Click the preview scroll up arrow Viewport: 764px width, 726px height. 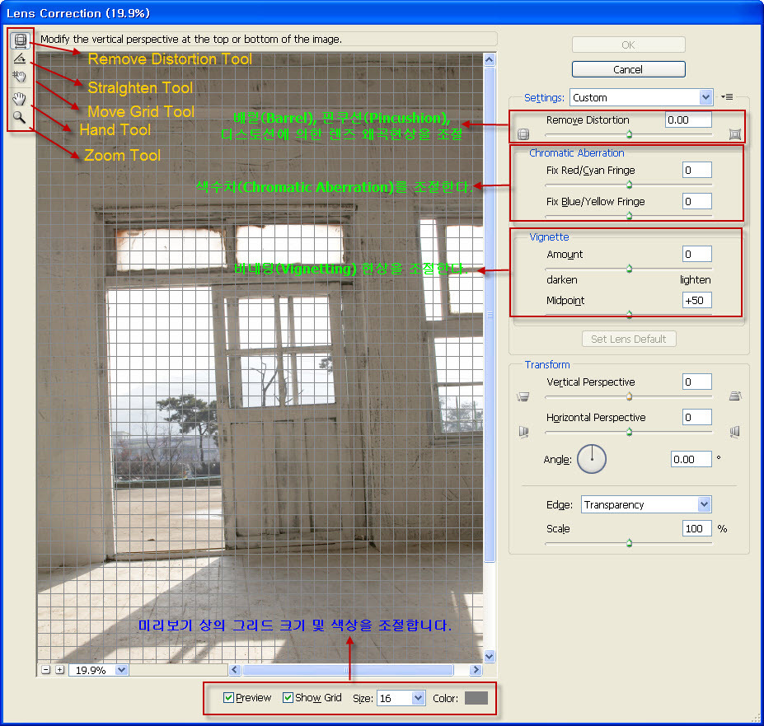(x=490, y=60)
